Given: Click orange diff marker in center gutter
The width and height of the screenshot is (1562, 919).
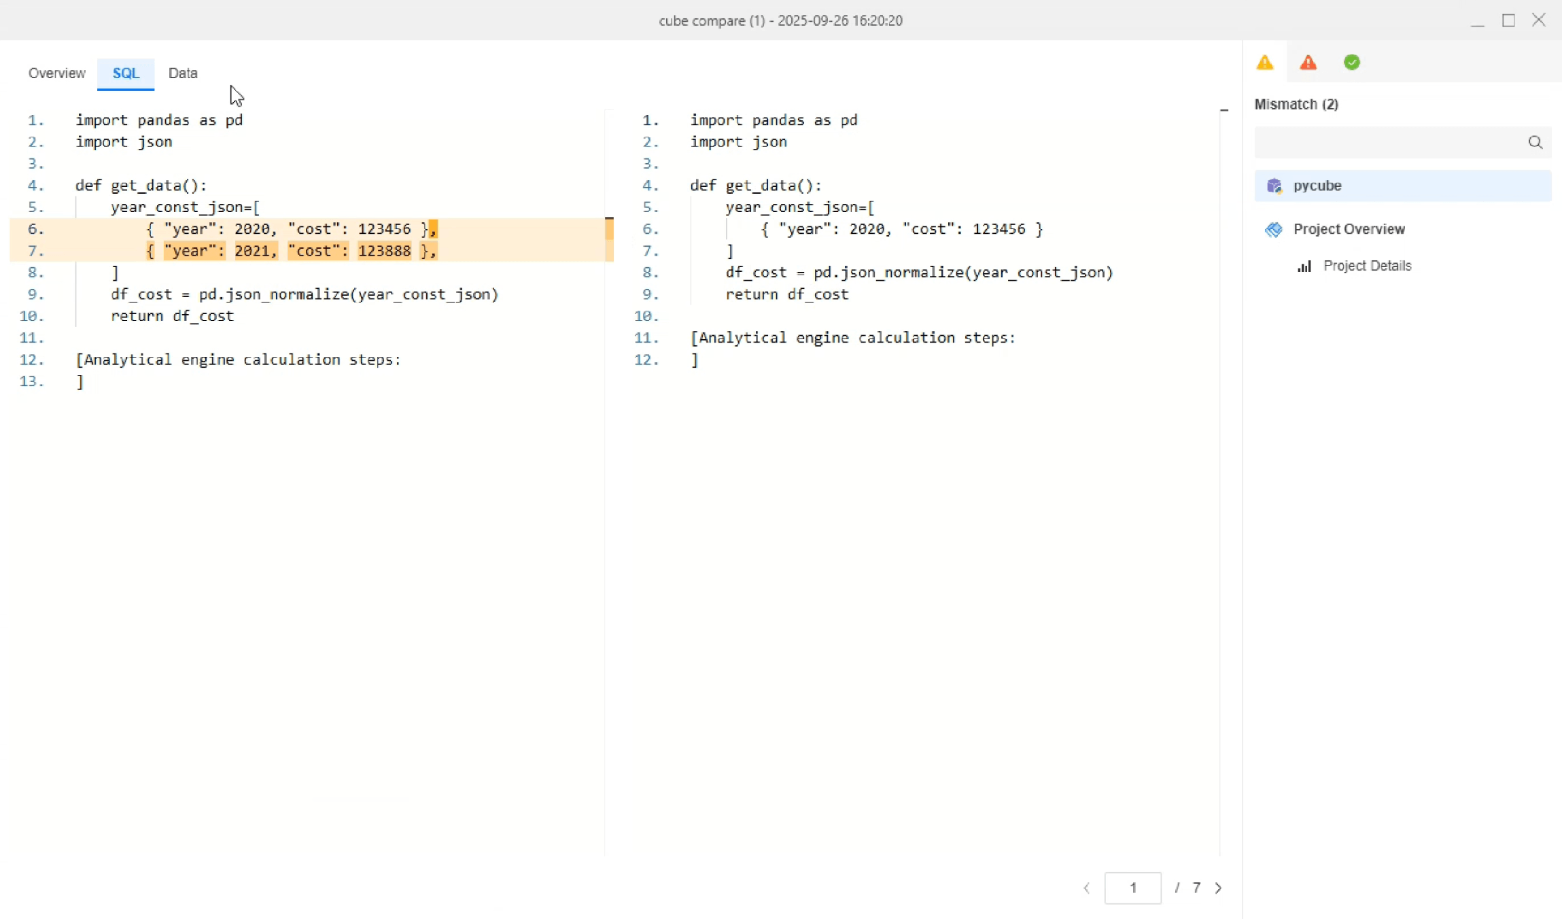Looking at the screenshot, I should [x=609, y=229].
